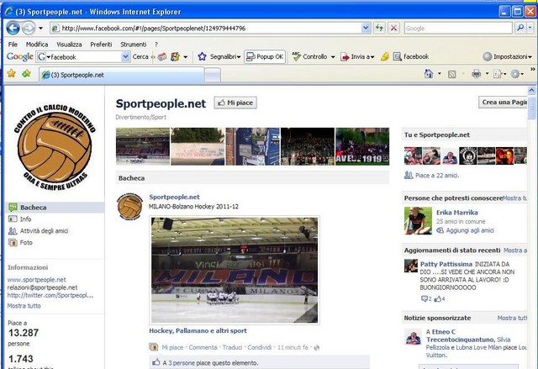Open the Modifica menu
The height and width of the screenshot is (369, 538).
[x=37, y=45]
